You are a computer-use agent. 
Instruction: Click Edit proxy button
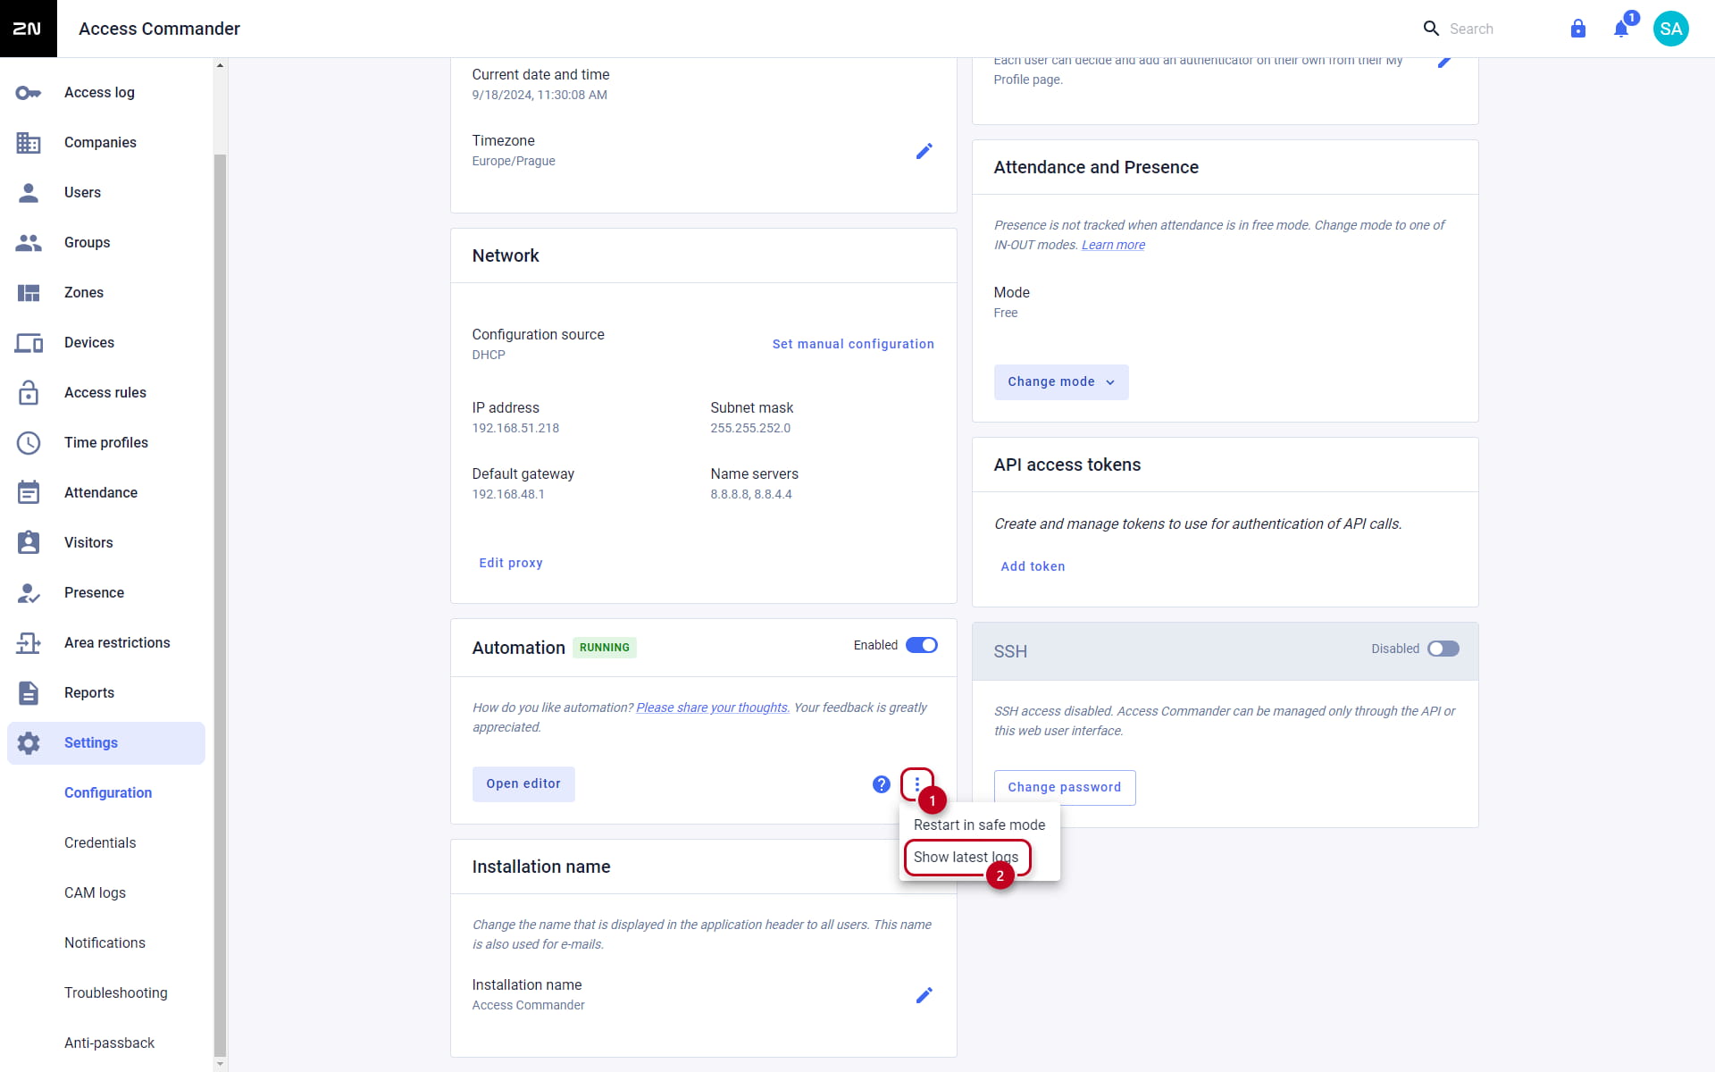511,563
